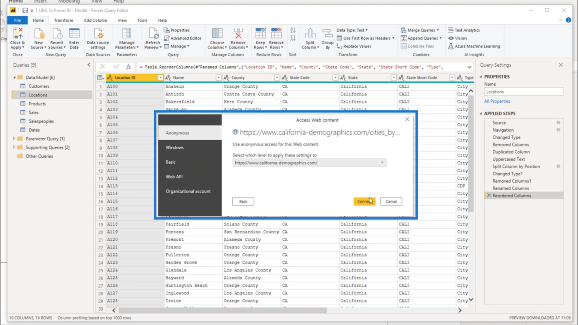The height and width of the screenshot is (325, 578).
Task: Switch to the Add Column tab
Action: click(x=95, y=20)
